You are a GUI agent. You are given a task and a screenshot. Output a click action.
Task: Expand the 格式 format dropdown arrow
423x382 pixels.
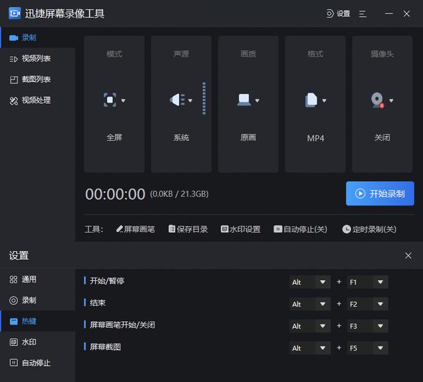tap(325, 100)
